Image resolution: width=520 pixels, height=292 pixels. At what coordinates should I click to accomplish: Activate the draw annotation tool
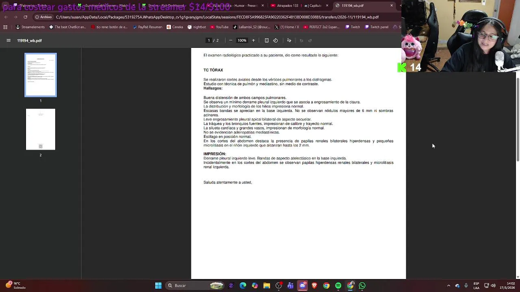289,41
